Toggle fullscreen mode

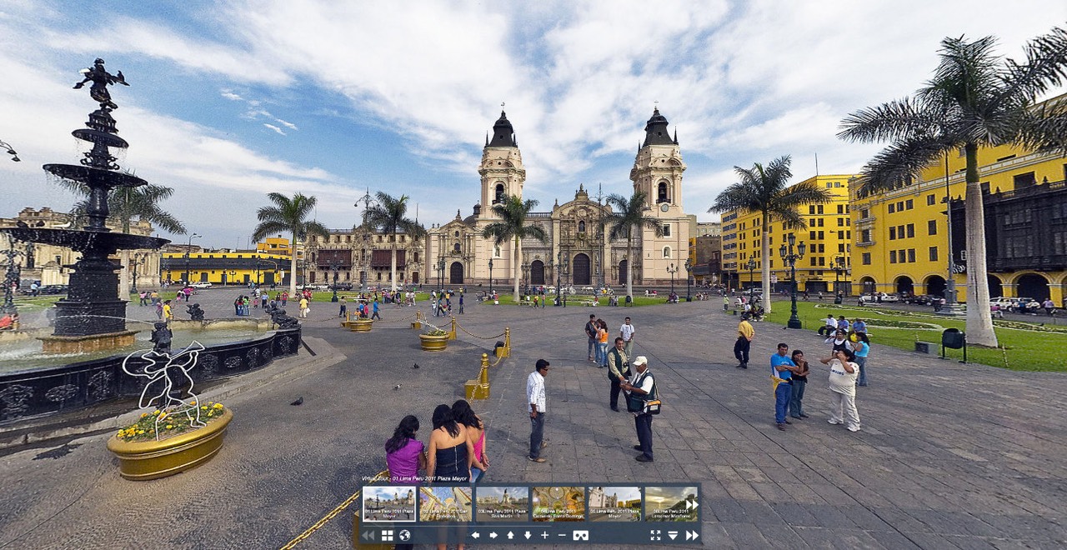click(655, 535)
